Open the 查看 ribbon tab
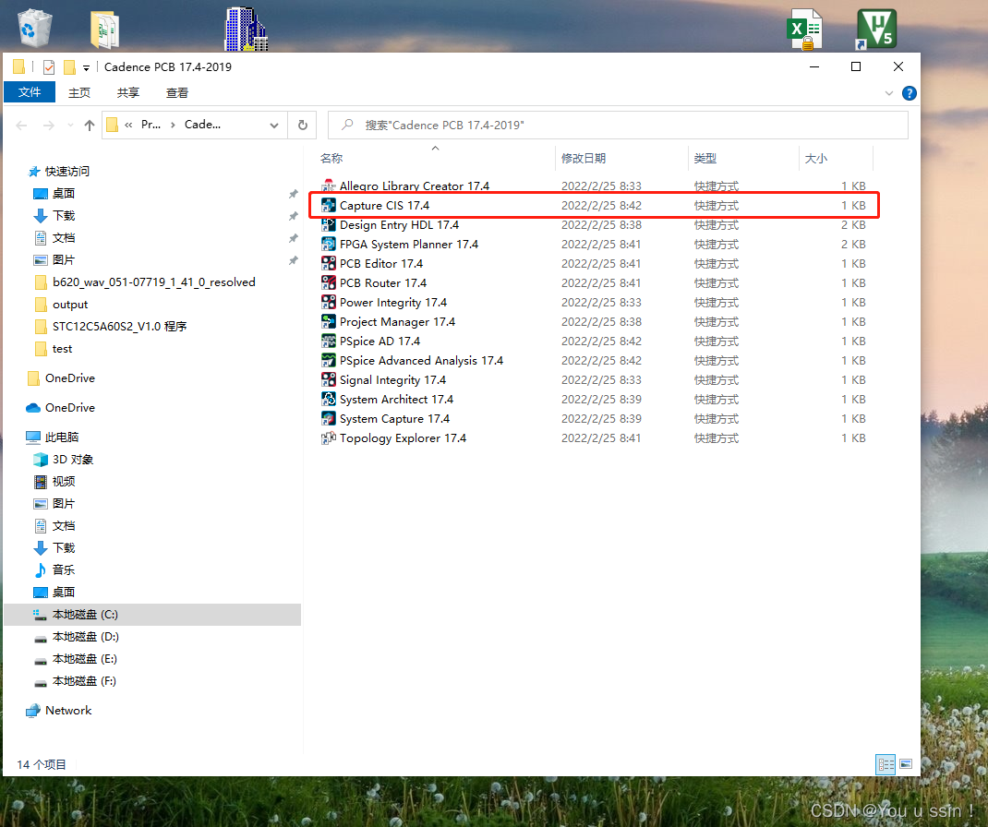 [177, 92]
